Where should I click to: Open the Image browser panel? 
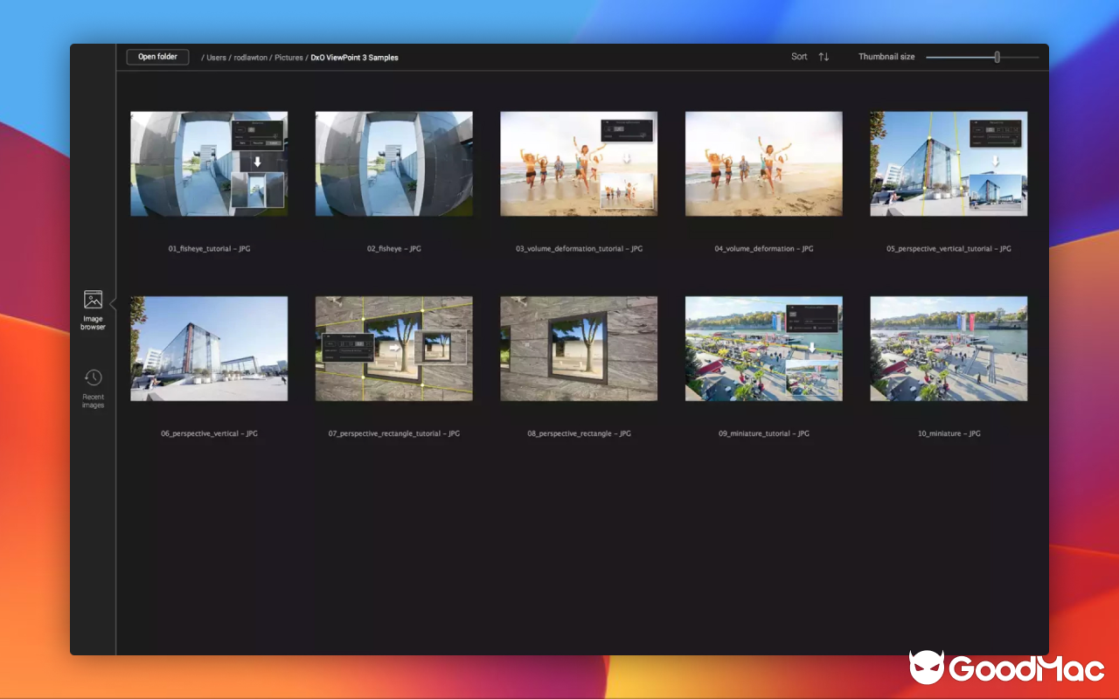tap(94, 306)
